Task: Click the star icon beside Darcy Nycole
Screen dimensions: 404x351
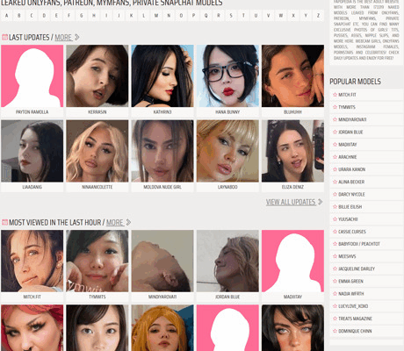Action: pyautogui.click(x=335, y=194)
